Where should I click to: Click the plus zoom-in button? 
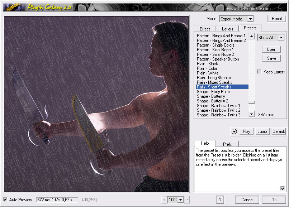coord(164,199)
